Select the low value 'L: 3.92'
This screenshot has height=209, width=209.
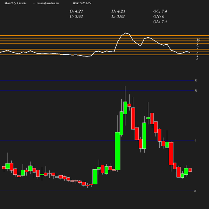pyautogui.click(x=118, y=17)
